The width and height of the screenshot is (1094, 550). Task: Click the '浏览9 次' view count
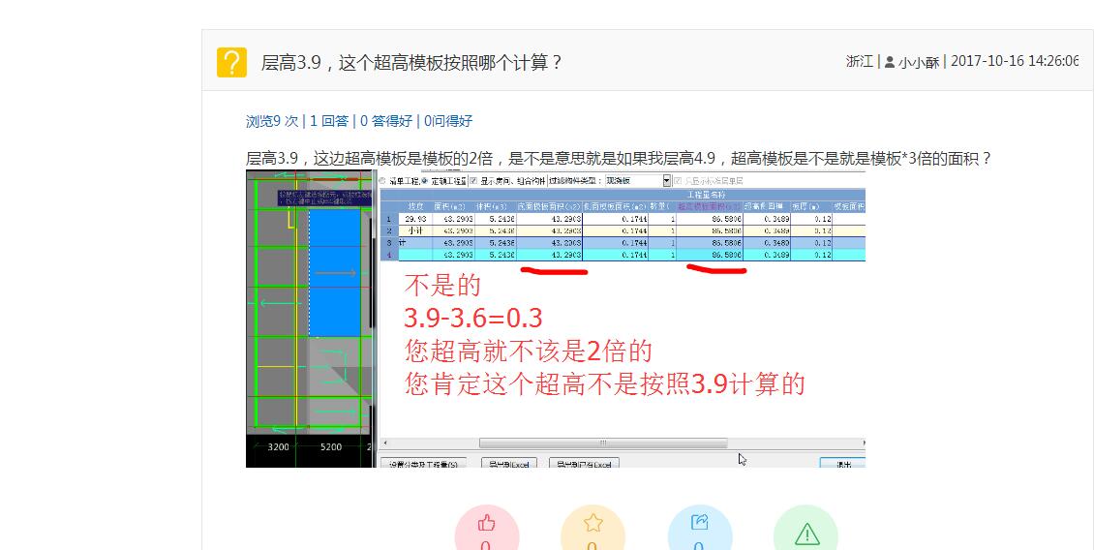pos(272,121)
